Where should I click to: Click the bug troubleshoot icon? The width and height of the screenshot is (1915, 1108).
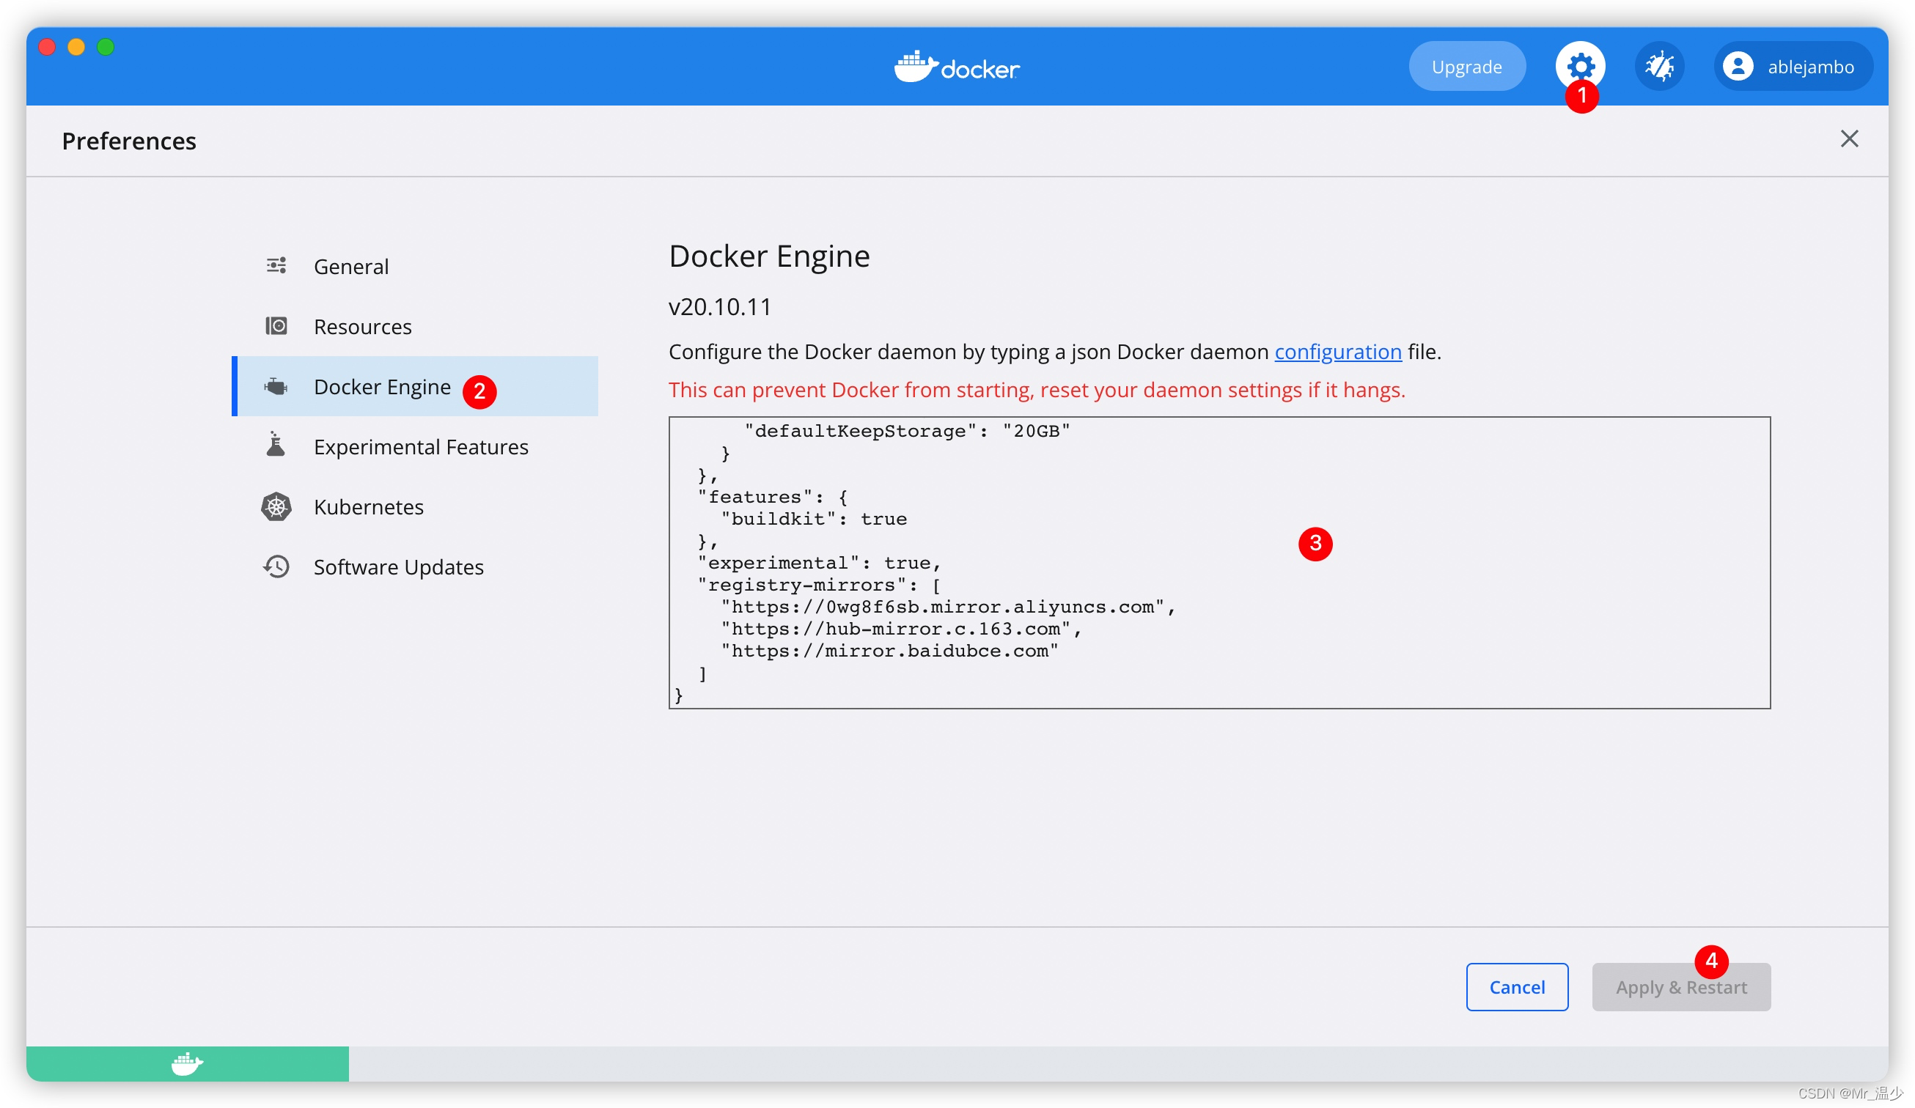click(x=1659, y=67)
